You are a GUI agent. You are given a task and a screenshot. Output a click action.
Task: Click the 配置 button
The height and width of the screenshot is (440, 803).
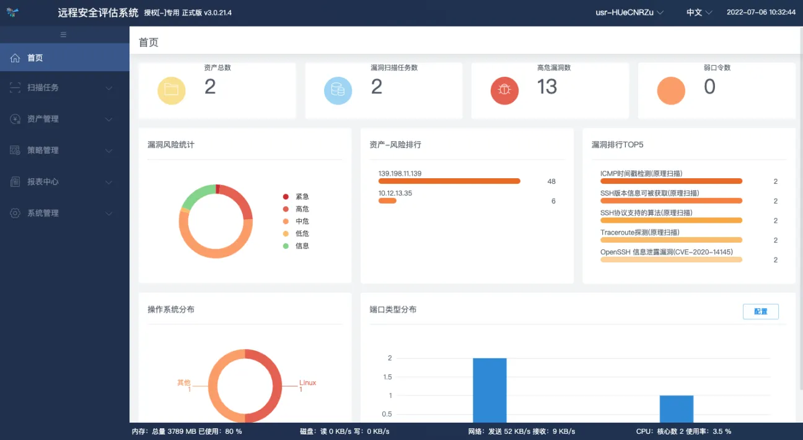click(x=760, y=312)
